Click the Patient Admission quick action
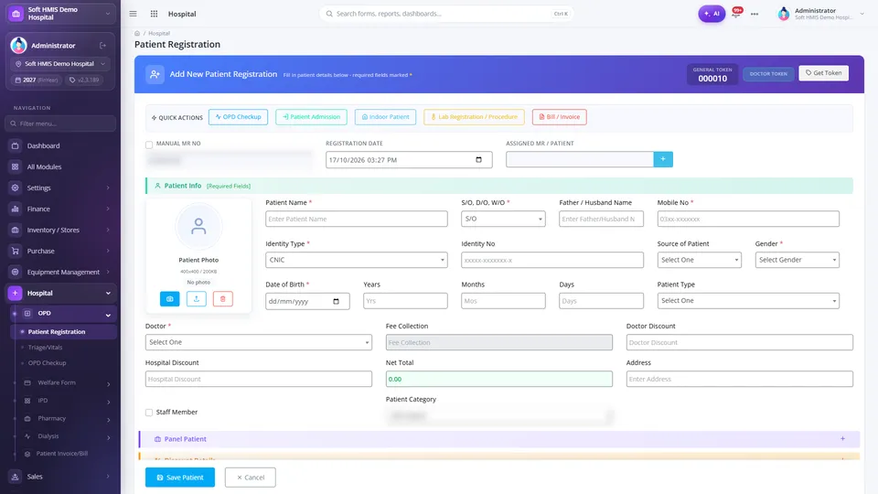This screenshot has height=494, width=878. click(311, 117)
